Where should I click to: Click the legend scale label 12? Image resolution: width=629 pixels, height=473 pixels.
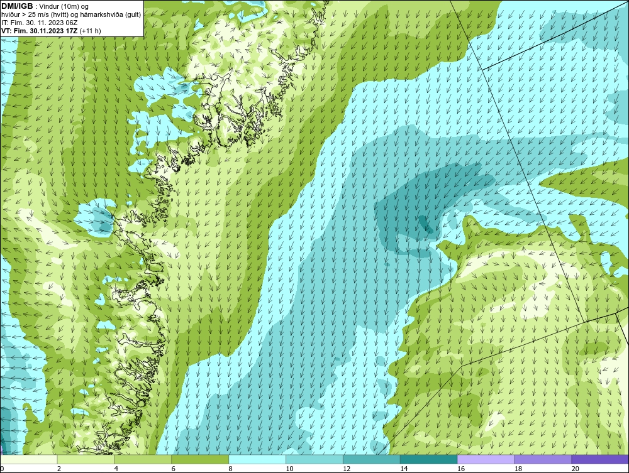point(347,469)
